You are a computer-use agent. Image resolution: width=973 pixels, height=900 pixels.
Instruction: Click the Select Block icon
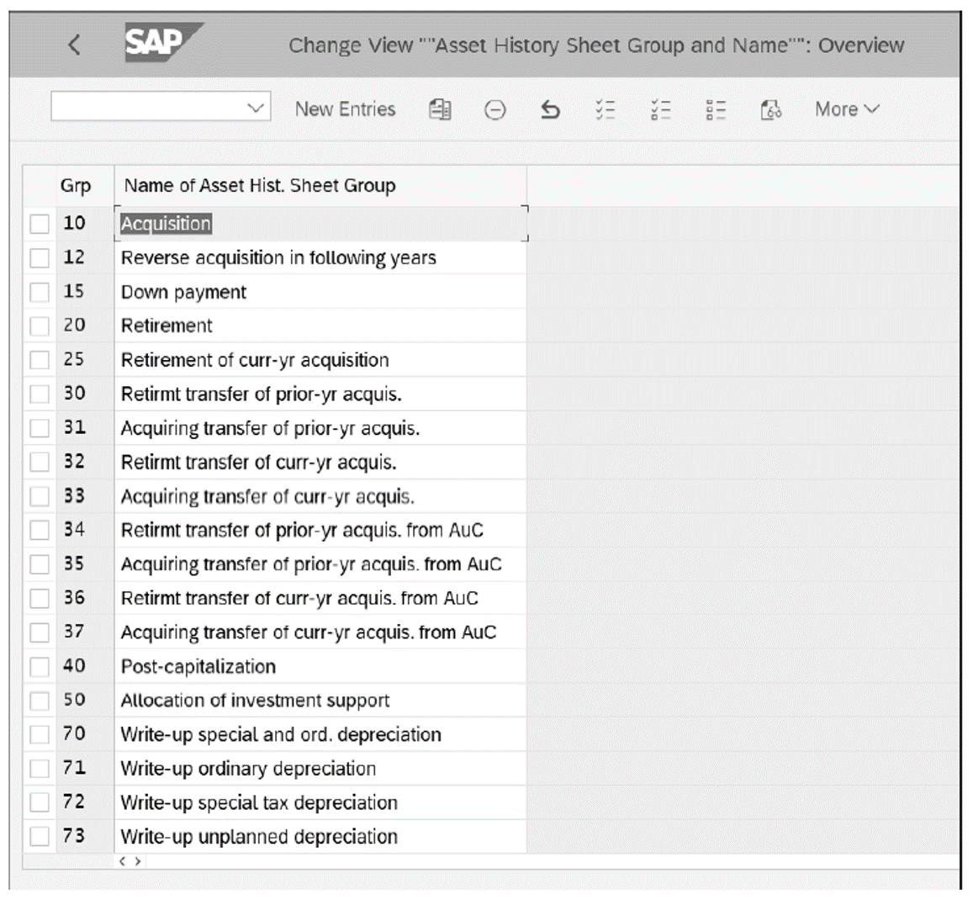point(660,109)
